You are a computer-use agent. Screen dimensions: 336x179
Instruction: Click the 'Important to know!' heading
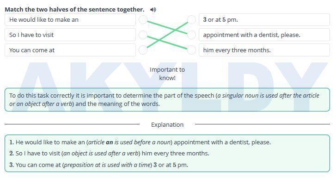[x=167, y=74]
